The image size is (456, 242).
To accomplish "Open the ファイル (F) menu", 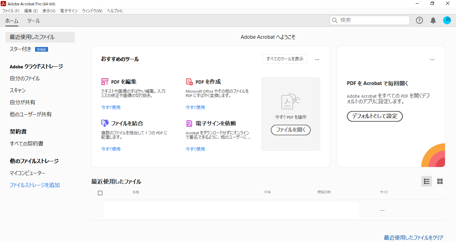I will pyautogui.click(x=11, y=11).
